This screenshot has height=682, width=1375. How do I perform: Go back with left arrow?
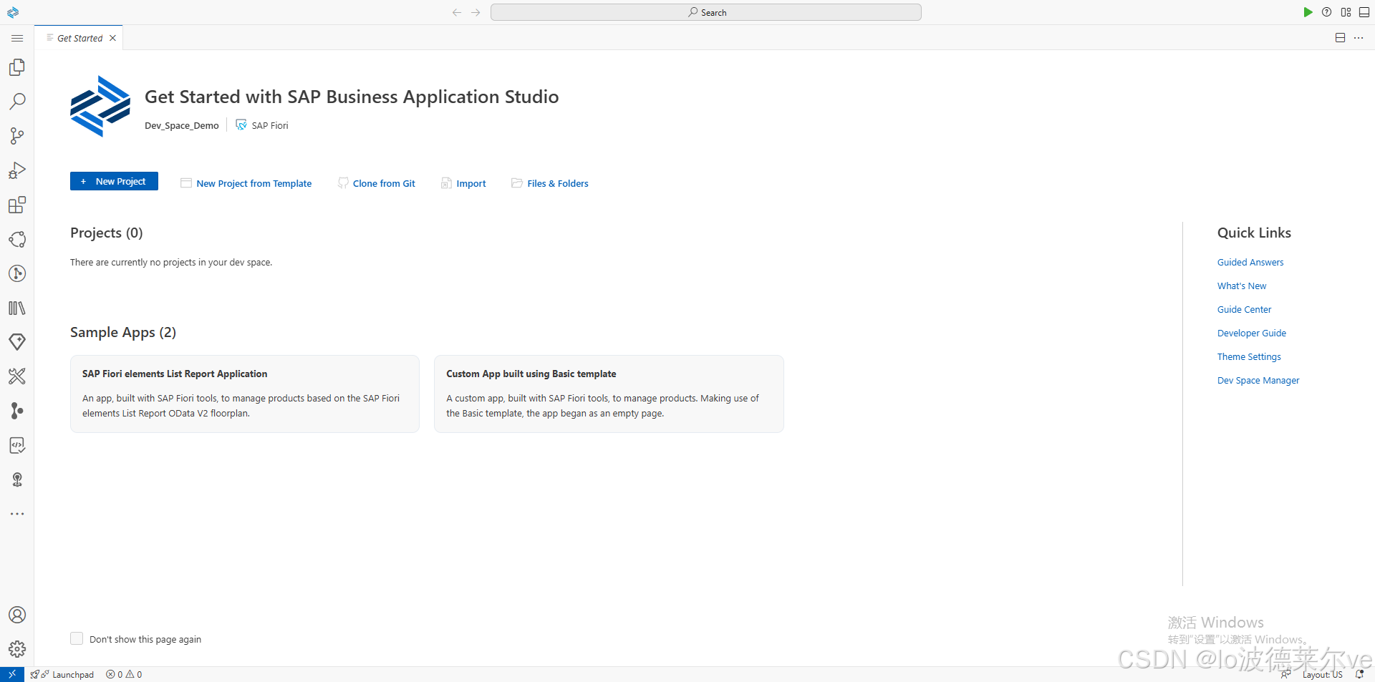click(x=457, y=12)
